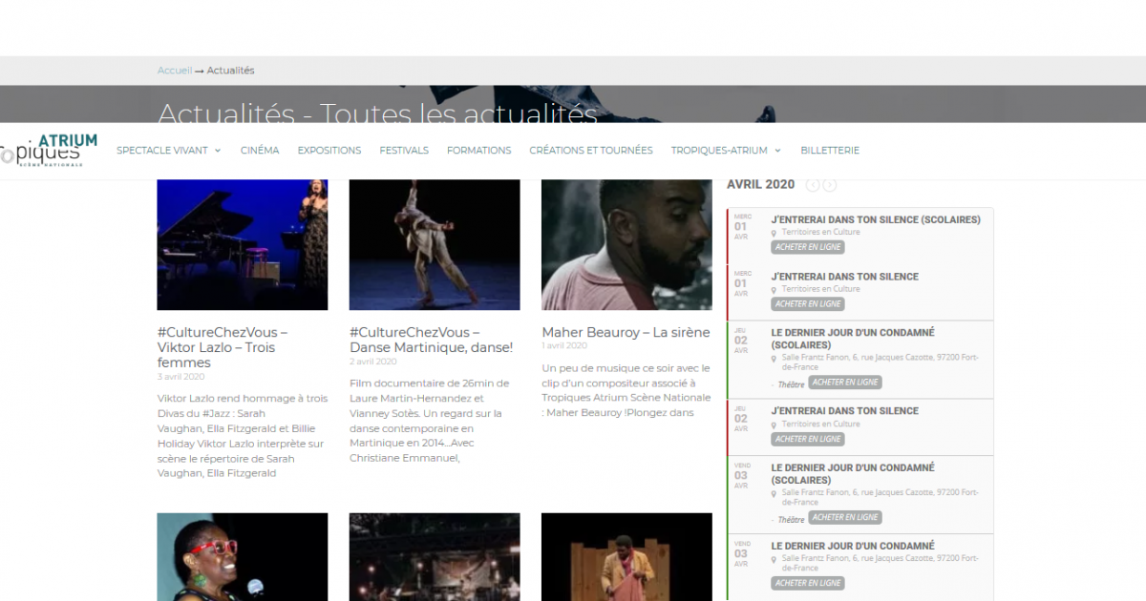Click the thumbnail of woman with red glasses

[x=243, y=557]
